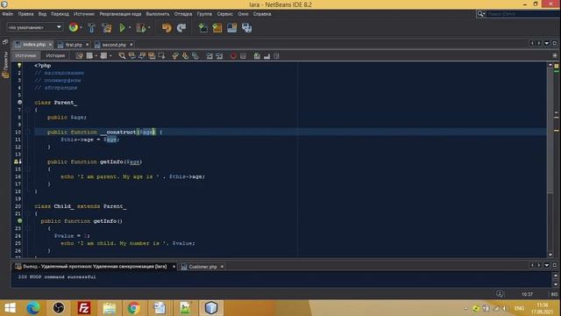Click the Open Project icon

tap(231, 27)
